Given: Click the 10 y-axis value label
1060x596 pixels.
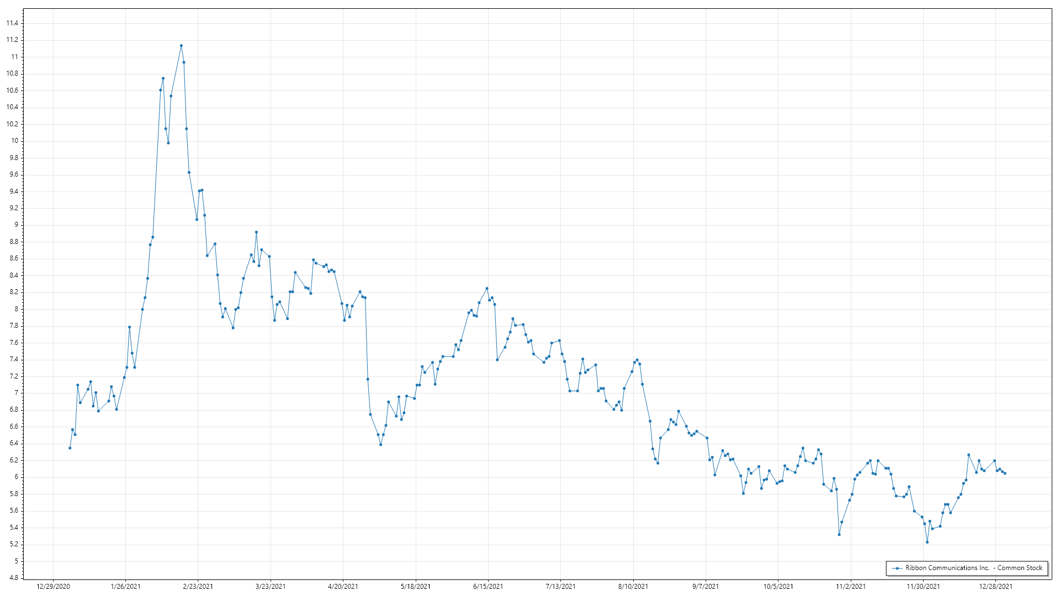Looking at the screenshot, I should coord(14,141).
